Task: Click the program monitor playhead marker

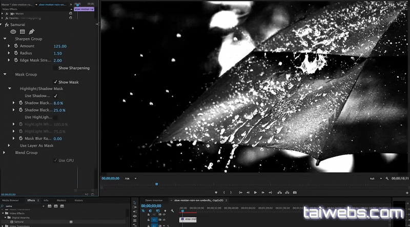Action: (x=156, y=184)
